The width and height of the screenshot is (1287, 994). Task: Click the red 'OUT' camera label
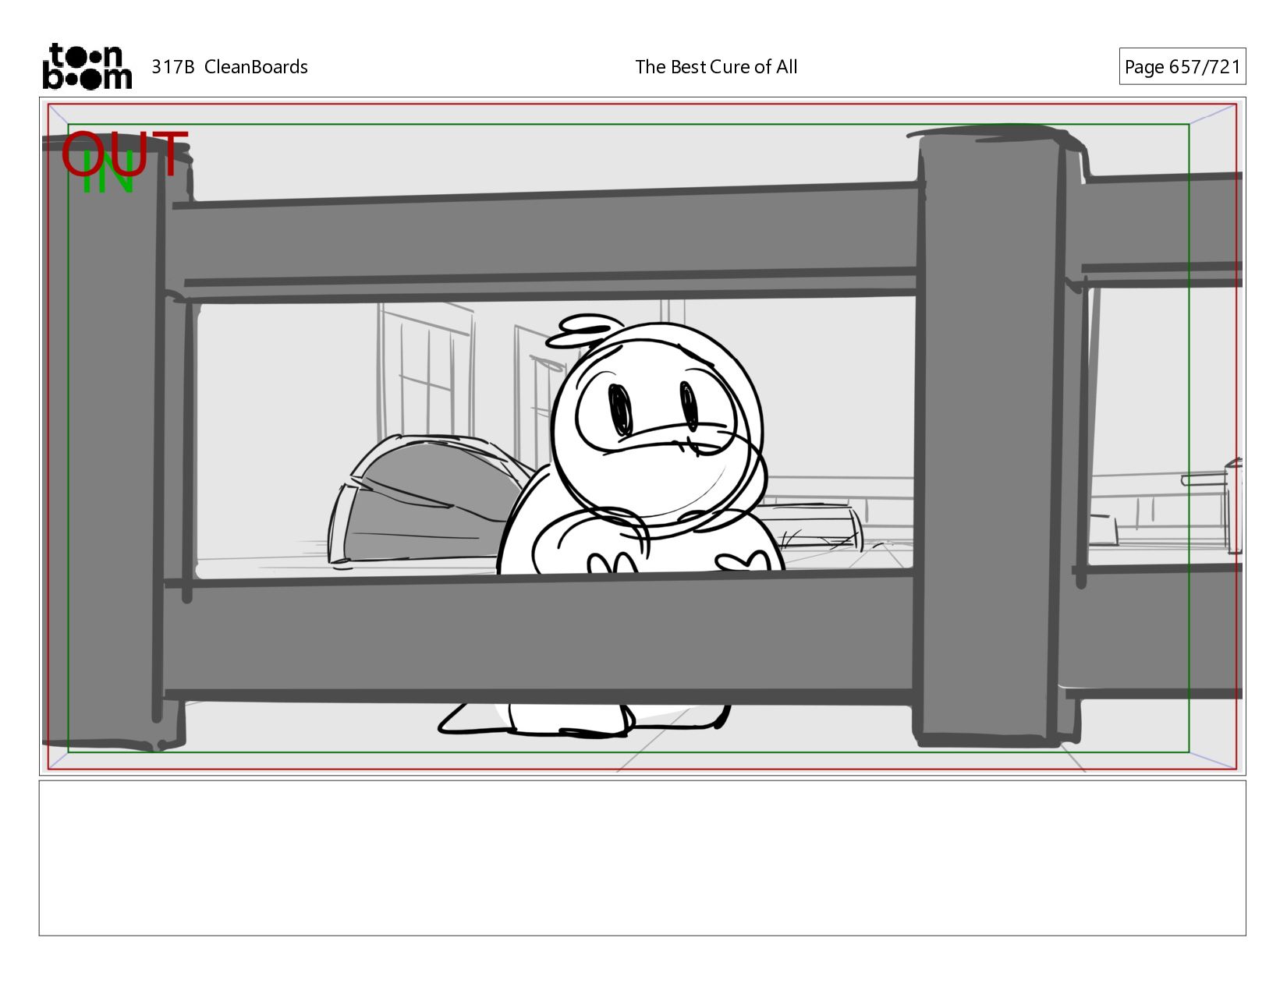[125, 154]
